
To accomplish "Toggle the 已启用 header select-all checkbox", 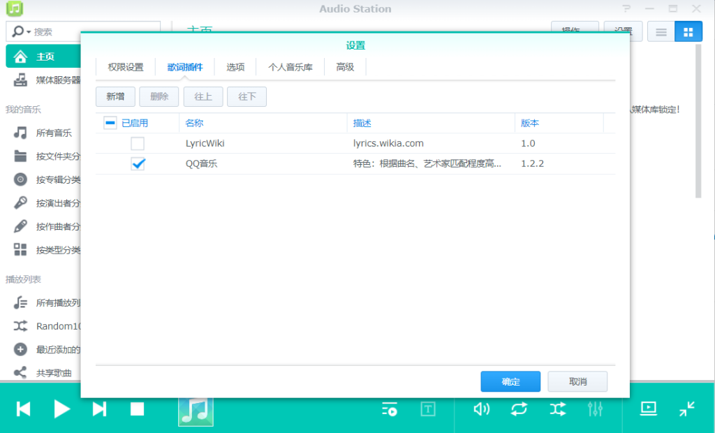I will click(x=110, y=124).
